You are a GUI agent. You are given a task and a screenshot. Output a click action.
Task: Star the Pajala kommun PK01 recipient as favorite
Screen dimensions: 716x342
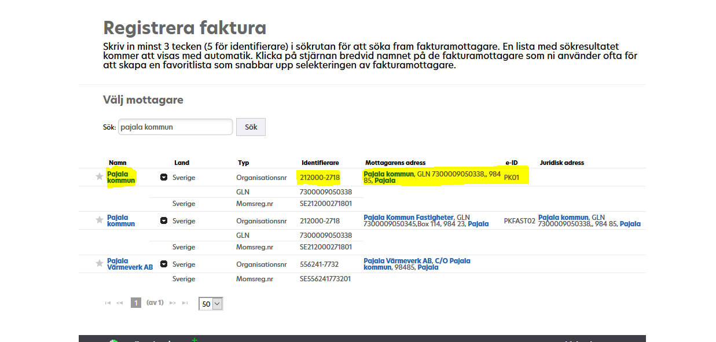pos(100,176)
